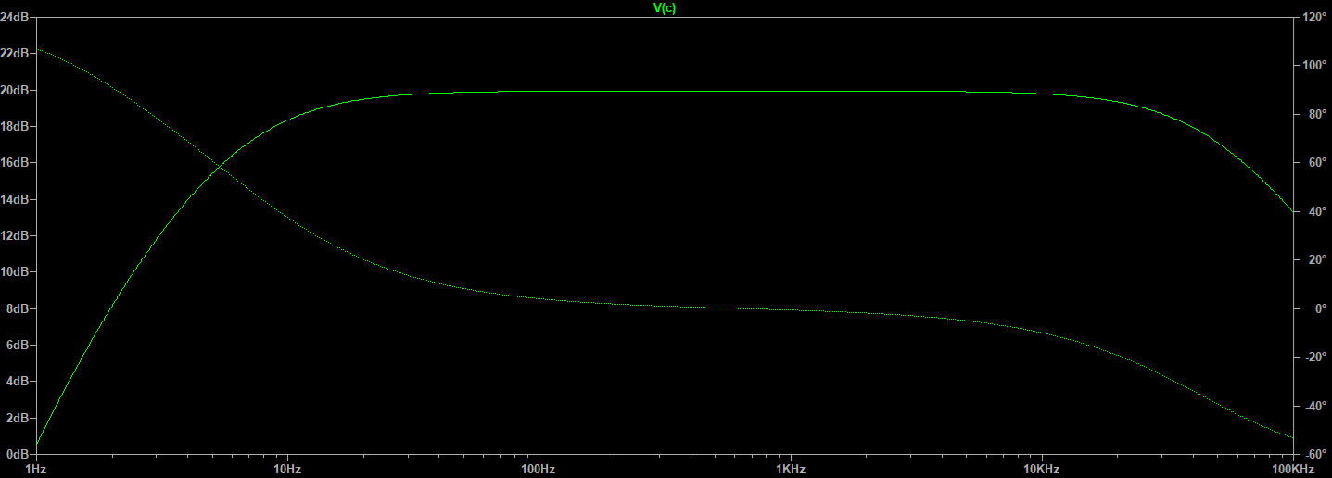This screenshot has width=1332, height=478.
Task: Click the 1Hz frequency axis label
Action: [x=36, y=470]
